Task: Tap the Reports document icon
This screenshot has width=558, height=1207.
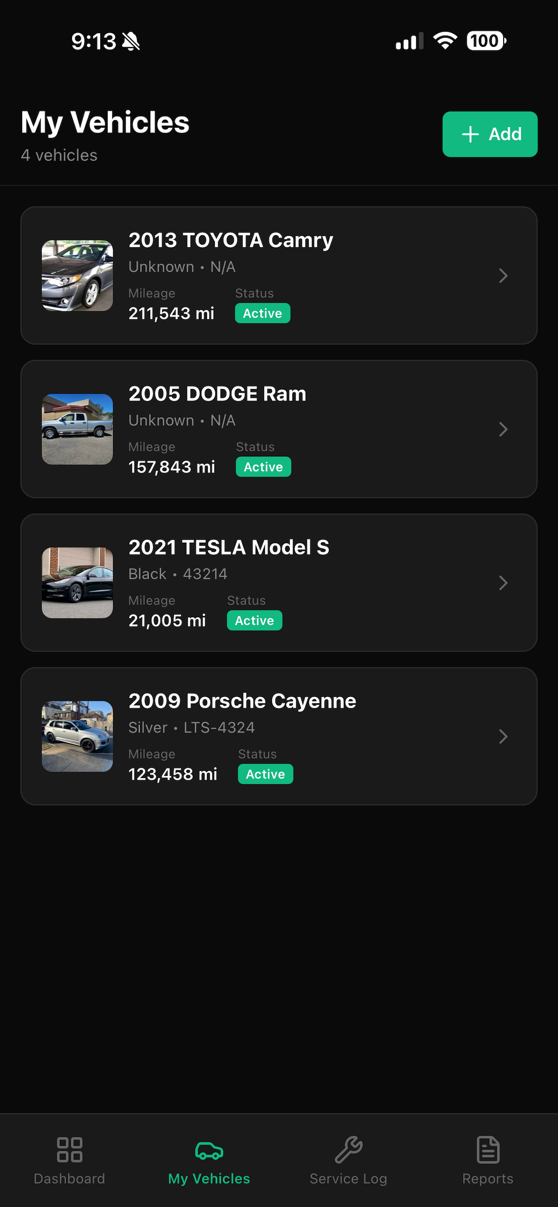Action: pyautogui.click(x=488, y=1150)
